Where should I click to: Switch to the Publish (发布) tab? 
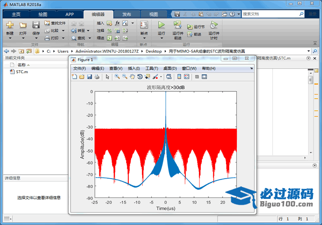point(127,14)
